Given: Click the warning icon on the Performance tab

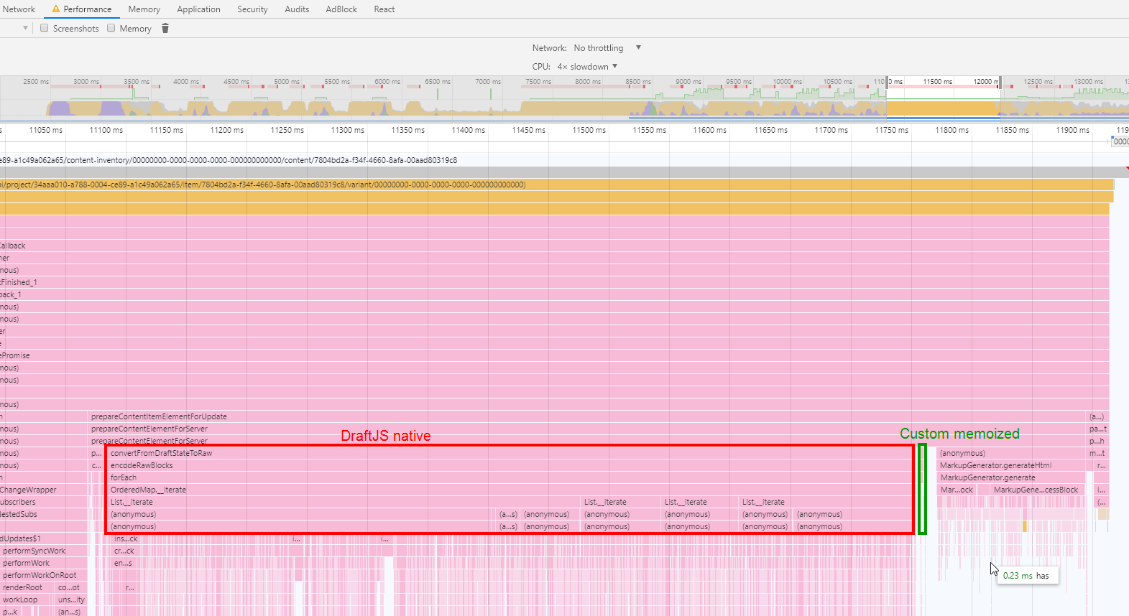Looking at the screenshot, I should tap(56, 9).
